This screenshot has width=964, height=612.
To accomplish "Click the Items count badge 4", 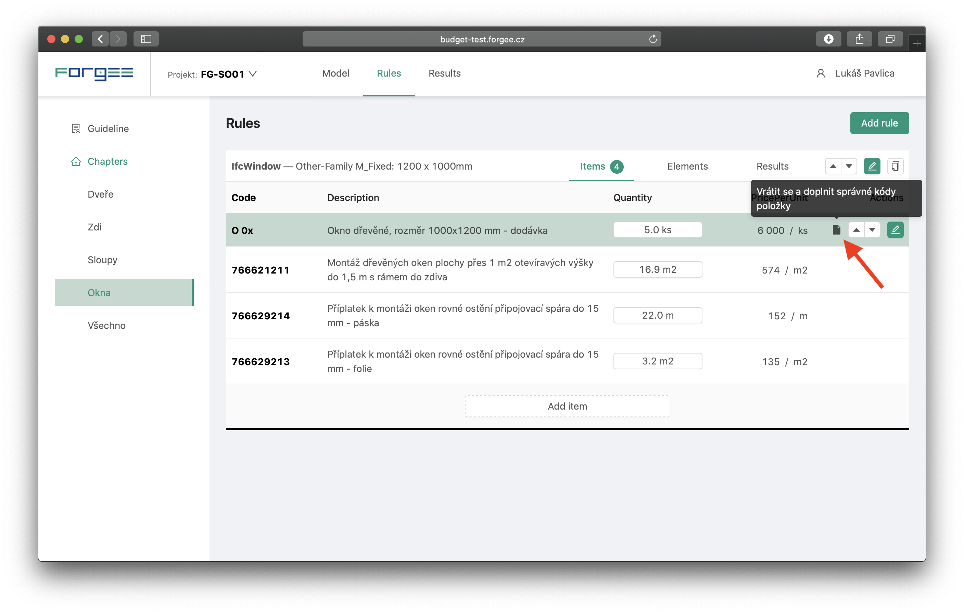I will 617,167.
